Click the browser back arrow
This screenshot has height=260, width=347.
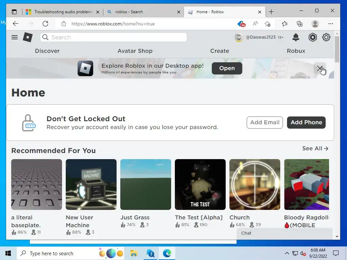pos(16,24)
